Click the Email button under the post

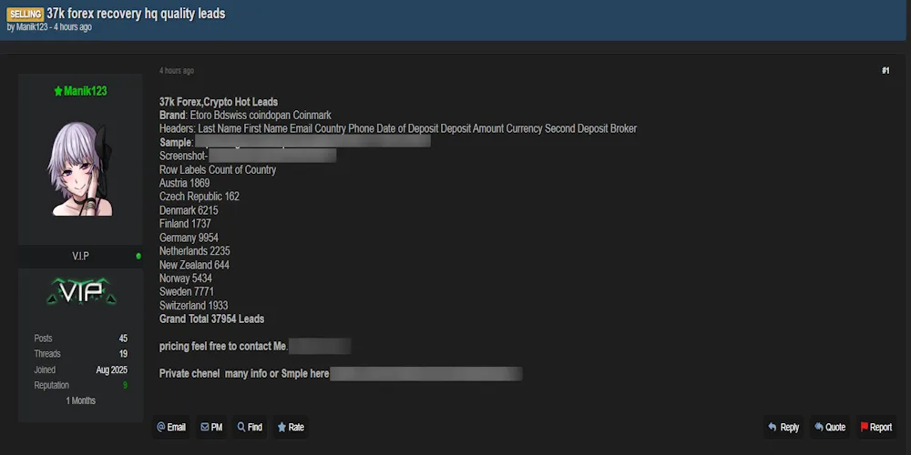click(x=171, y=427)
